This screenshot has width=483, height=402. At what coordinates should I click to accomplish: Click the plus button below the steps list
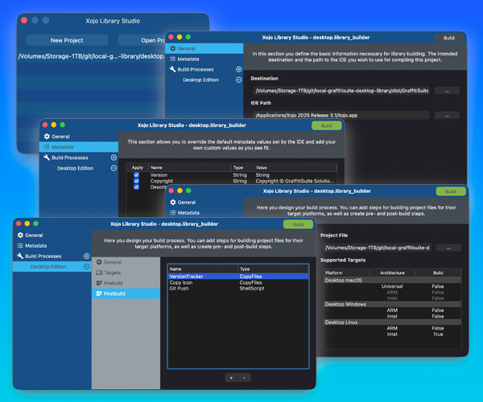click(x=231, y=376)
